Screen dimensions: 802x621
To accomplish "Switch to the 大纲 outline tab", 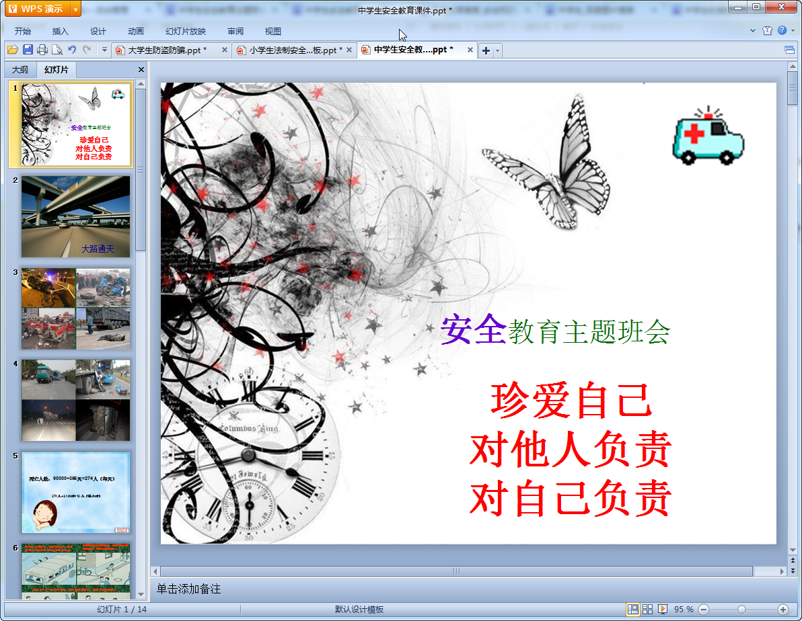I will point(20,70).
